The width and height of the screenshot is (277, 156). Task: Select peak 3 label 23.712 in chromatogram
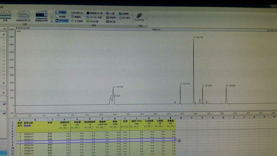185,84
